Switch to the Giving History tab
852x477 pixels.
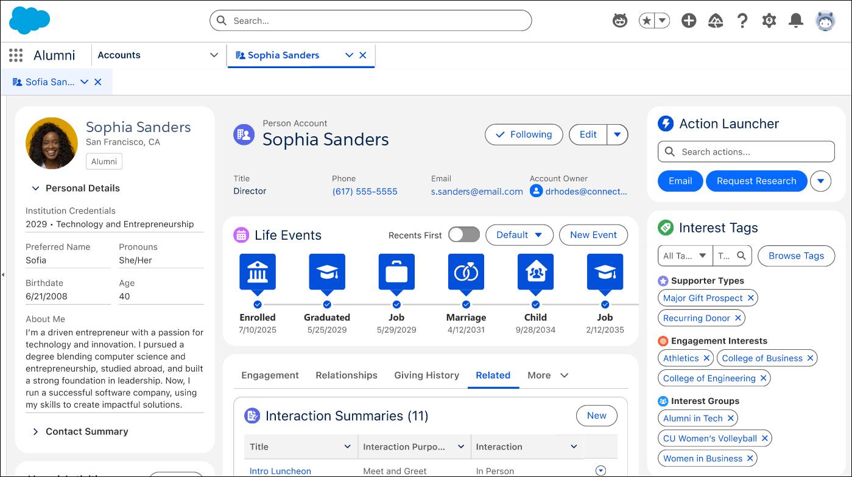point(426,375)
